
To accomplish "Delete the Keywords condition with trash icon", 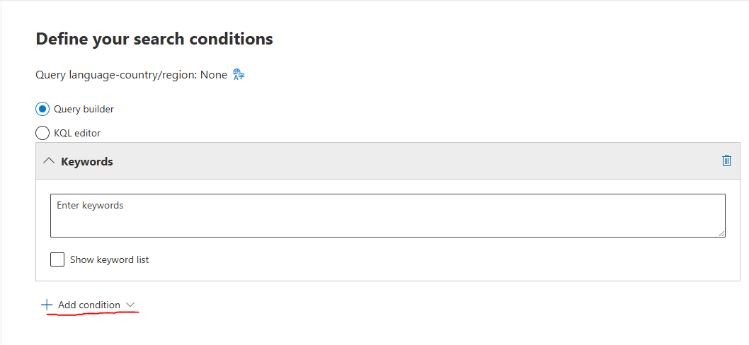I will pos(726,160).
